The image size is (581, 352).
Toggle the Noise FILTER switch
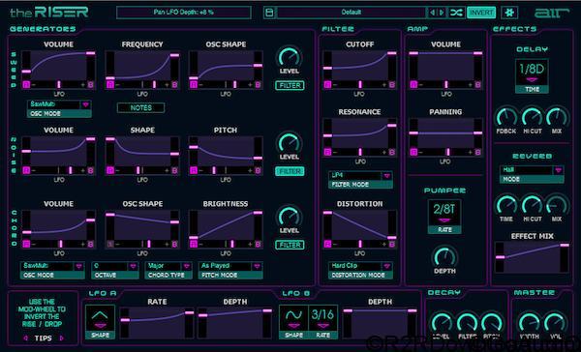pos(290,171)
